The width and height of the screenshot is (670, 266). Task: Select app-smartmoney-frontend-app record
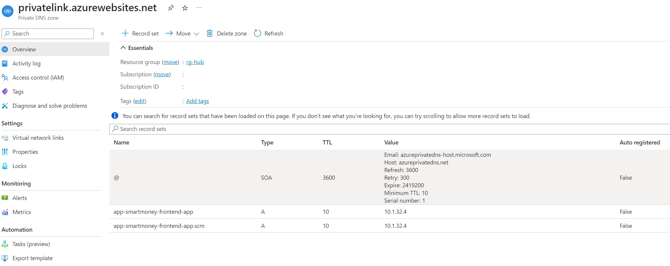pos(390,212)
